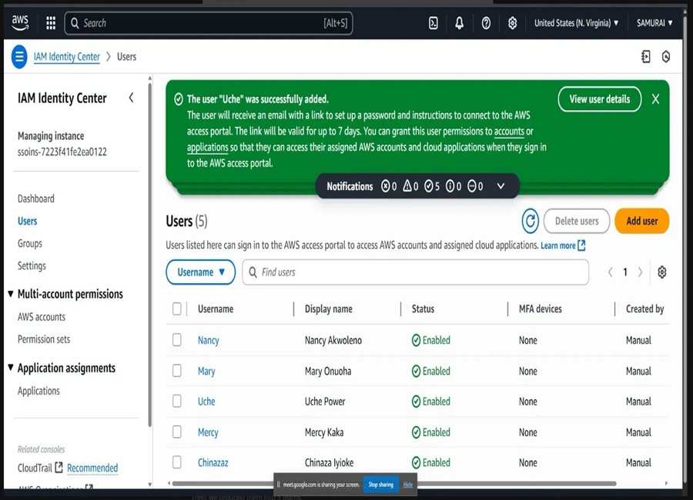Open Groups in the side navigation
This screenshot has height=500, width=693.
pos(29,243)
